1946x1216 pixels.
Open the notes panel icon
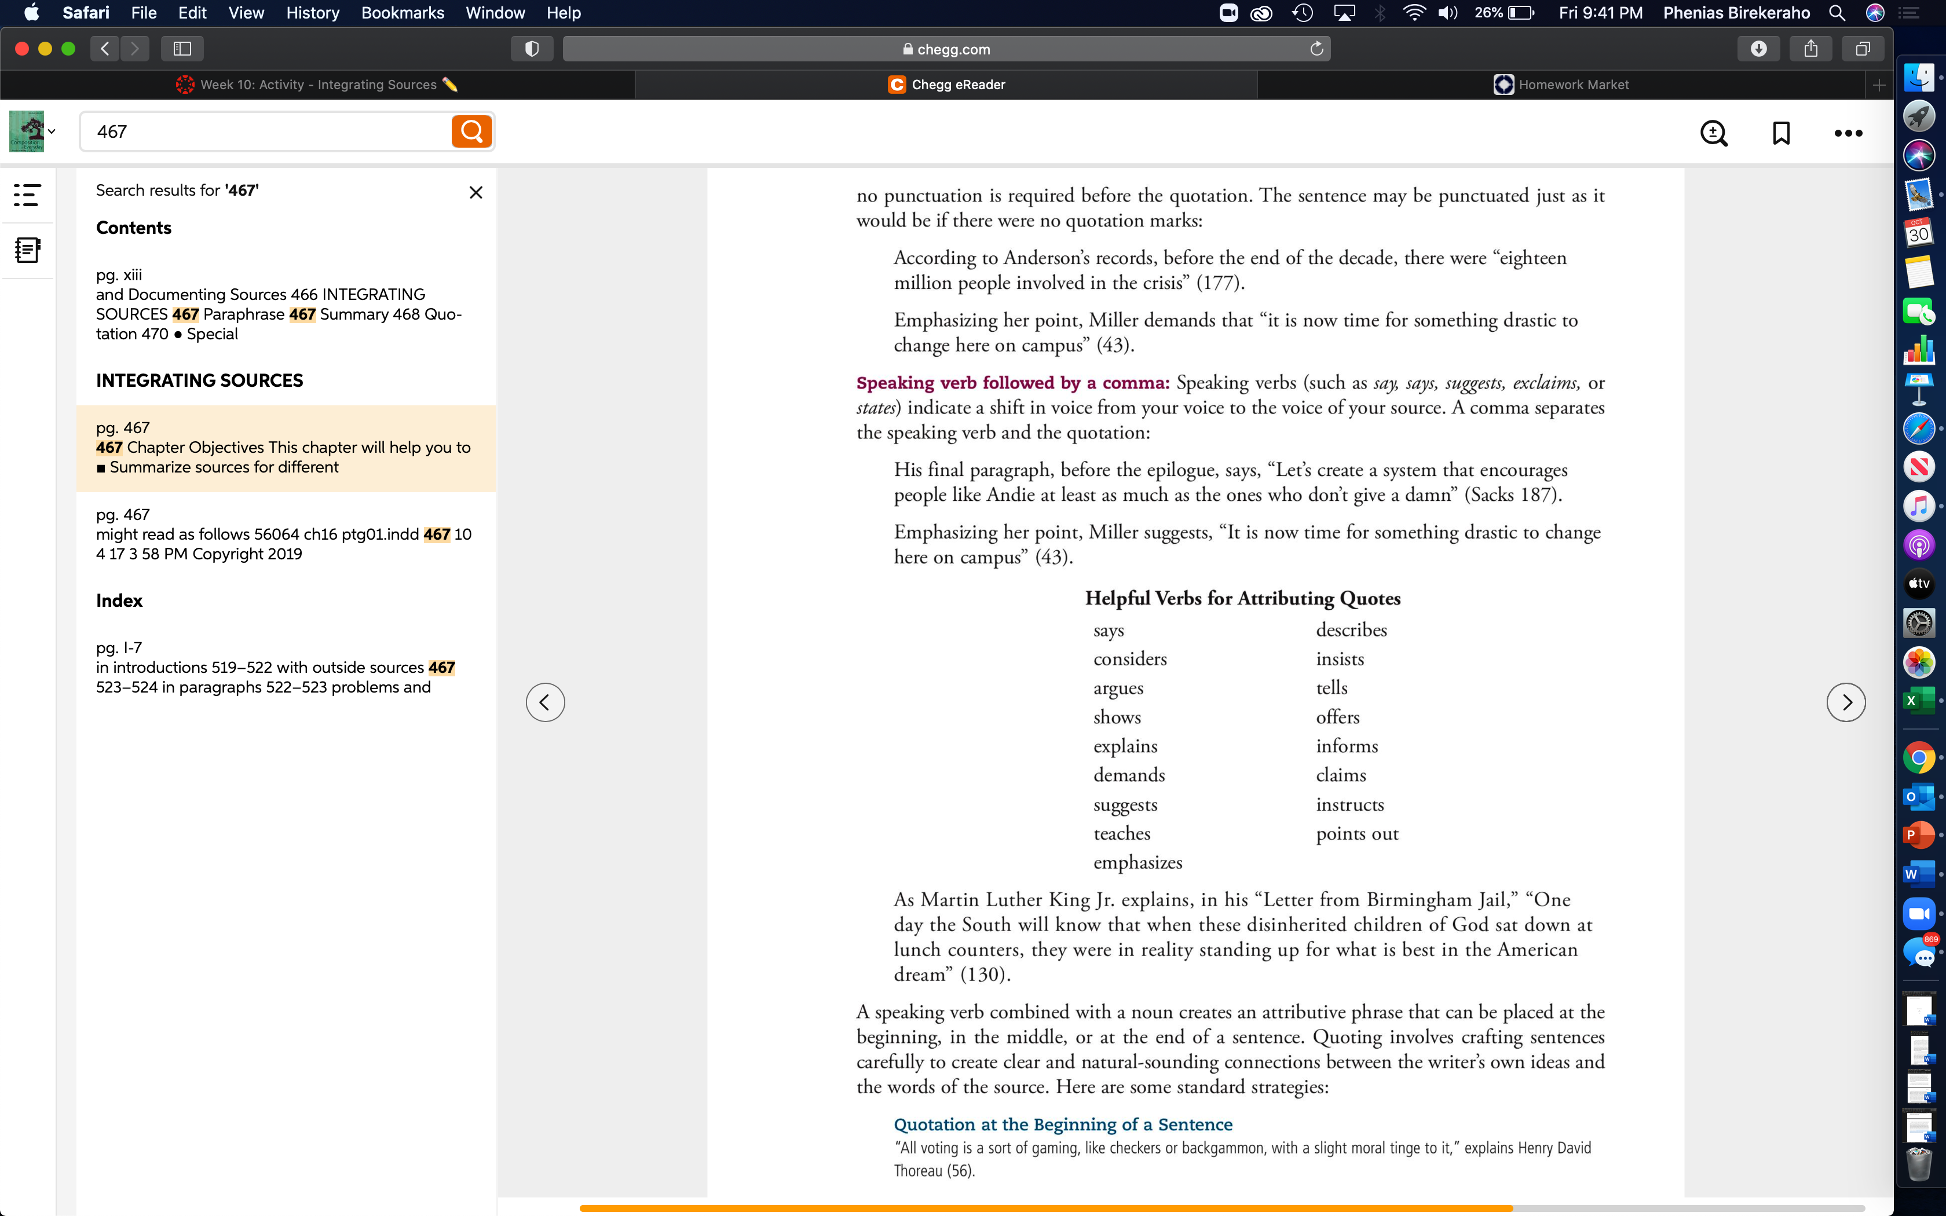click(x=27, y=250)
